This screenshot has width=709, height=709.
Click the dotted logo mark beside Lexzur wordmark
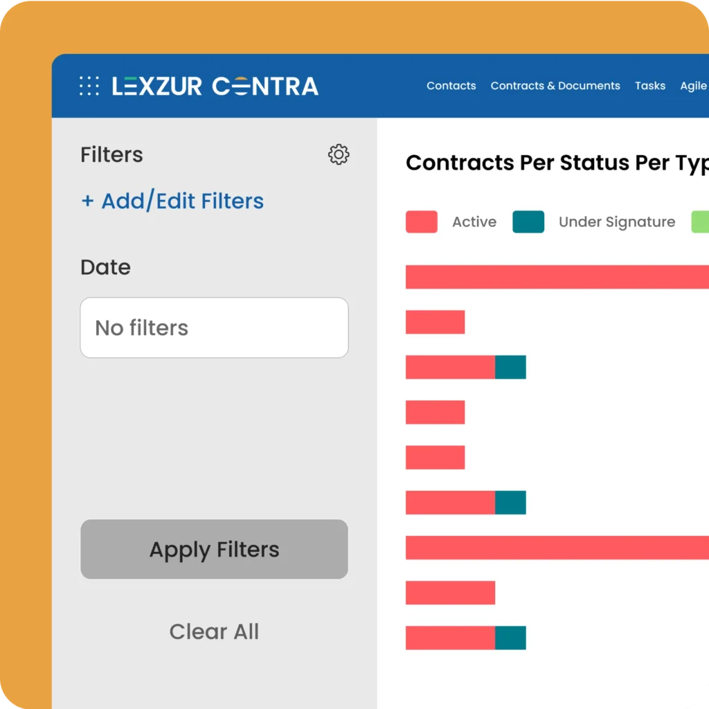[x=88, y=85]
